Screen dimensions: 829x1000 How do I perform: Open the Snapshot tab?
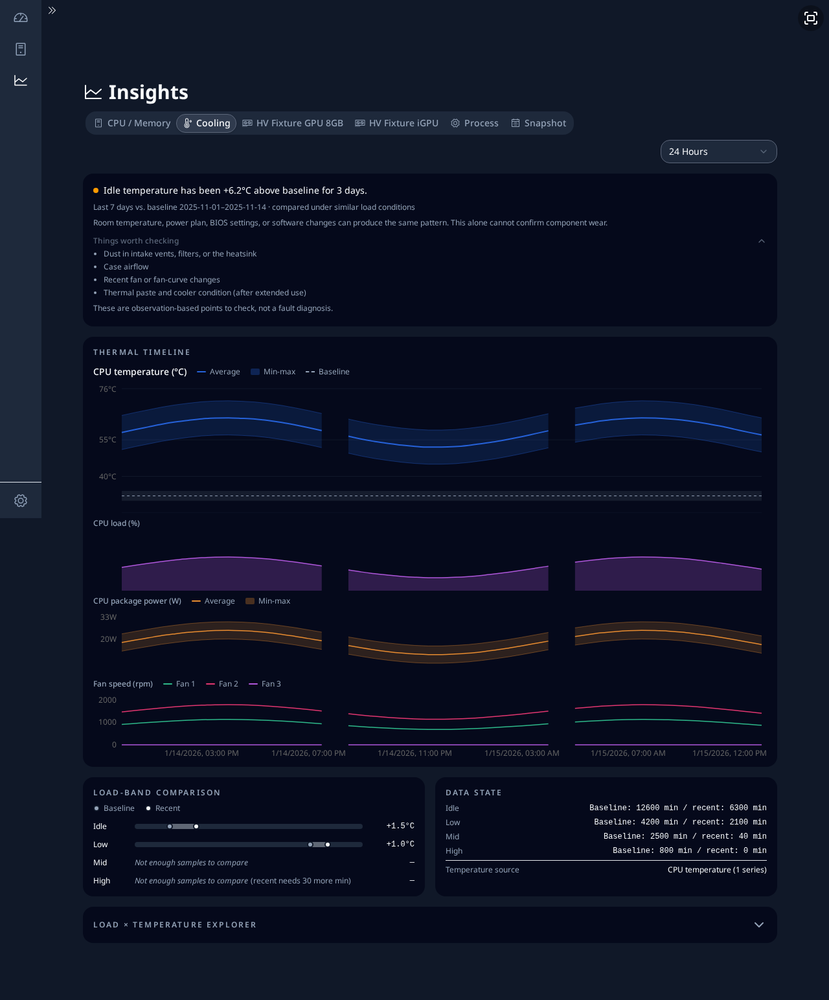[x=538, y=123]
